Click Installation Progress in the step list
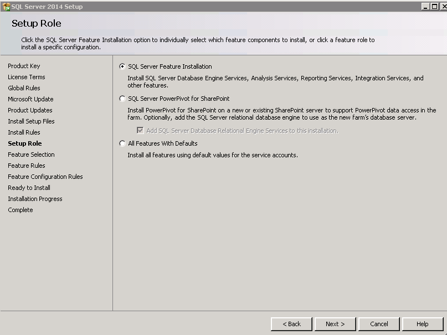Viewport: 447px width, 335px height. pyautogui.click(x=35, y=199)
